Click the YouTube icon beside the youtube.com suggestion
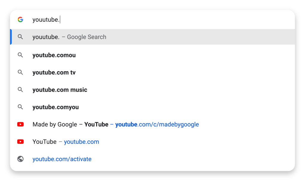 (20, 142)
